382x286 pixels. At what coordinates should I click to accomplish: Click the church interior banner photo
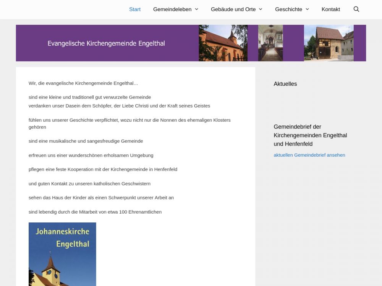click(270, 43)
